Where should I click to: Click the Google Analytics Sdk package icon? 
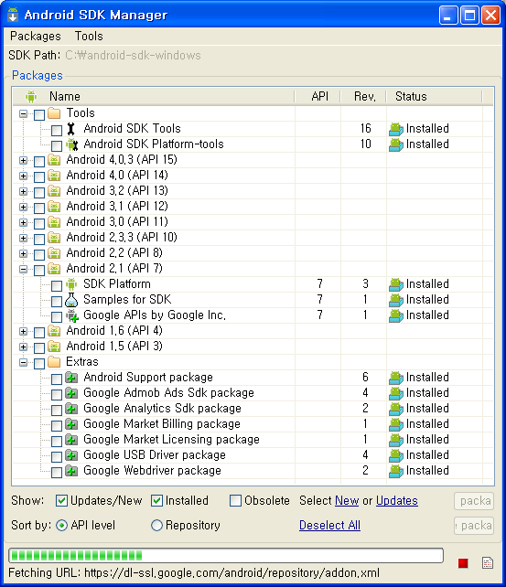click(x=71, y=409)
